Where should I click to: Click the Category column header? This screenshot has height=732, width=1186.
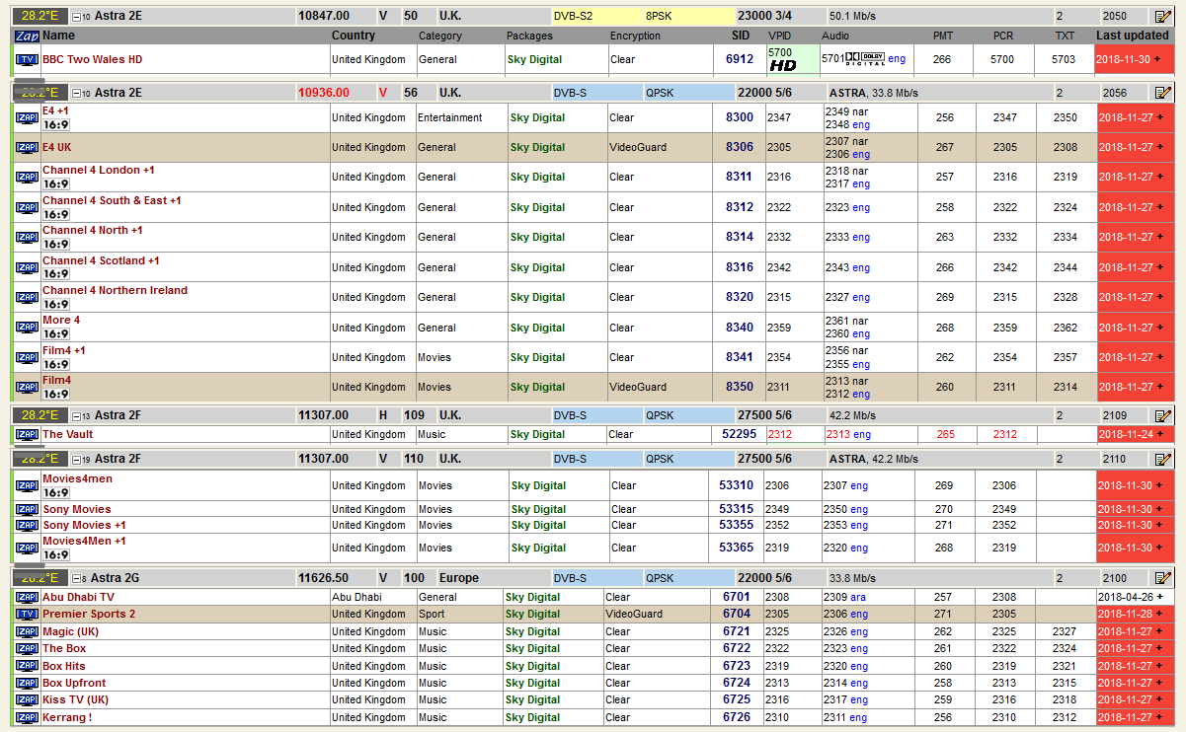pyautogui.click(x=440, y=36)
